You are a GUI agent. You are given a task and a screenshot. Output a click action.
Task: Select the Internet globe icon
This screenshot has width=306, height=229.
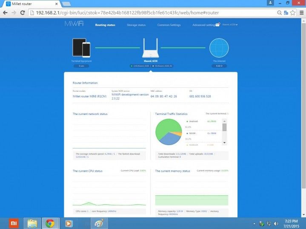click(219, 48)
